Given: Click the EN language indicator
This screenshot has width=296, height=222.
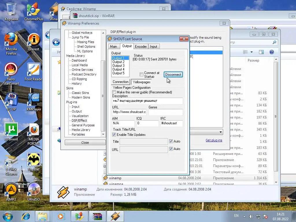Looking at the screenshot, I should click(x=236, y=216).
